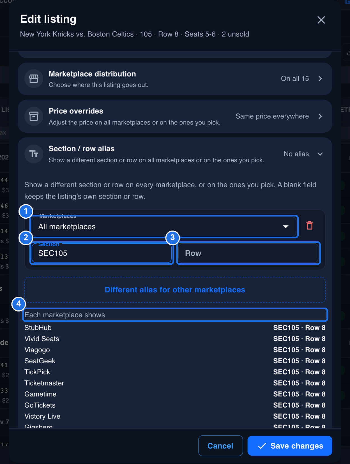
Task: Click the Save changes button
Action: click(x=290, y=446)
